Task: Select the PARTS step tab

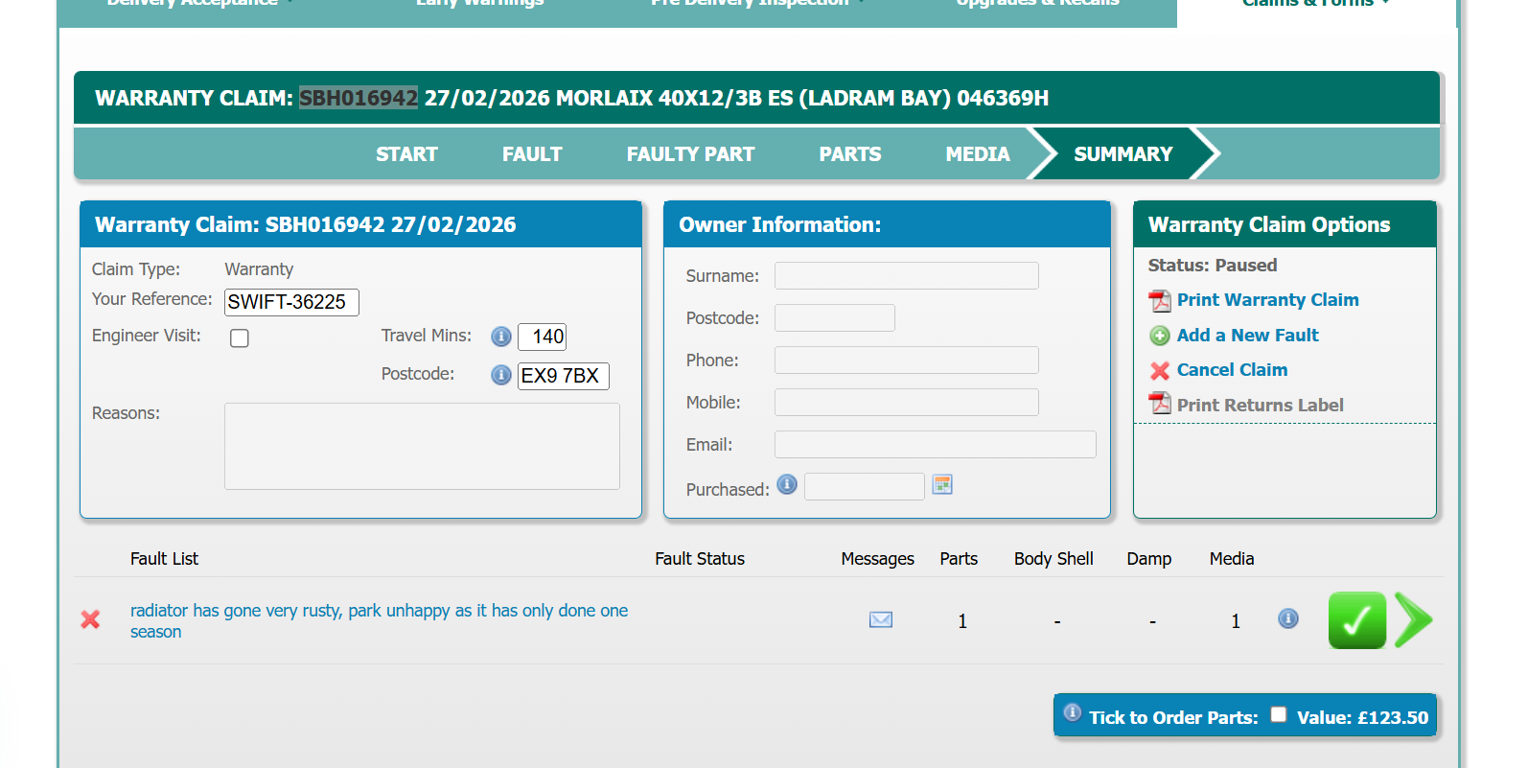Action: click(849, 154)
